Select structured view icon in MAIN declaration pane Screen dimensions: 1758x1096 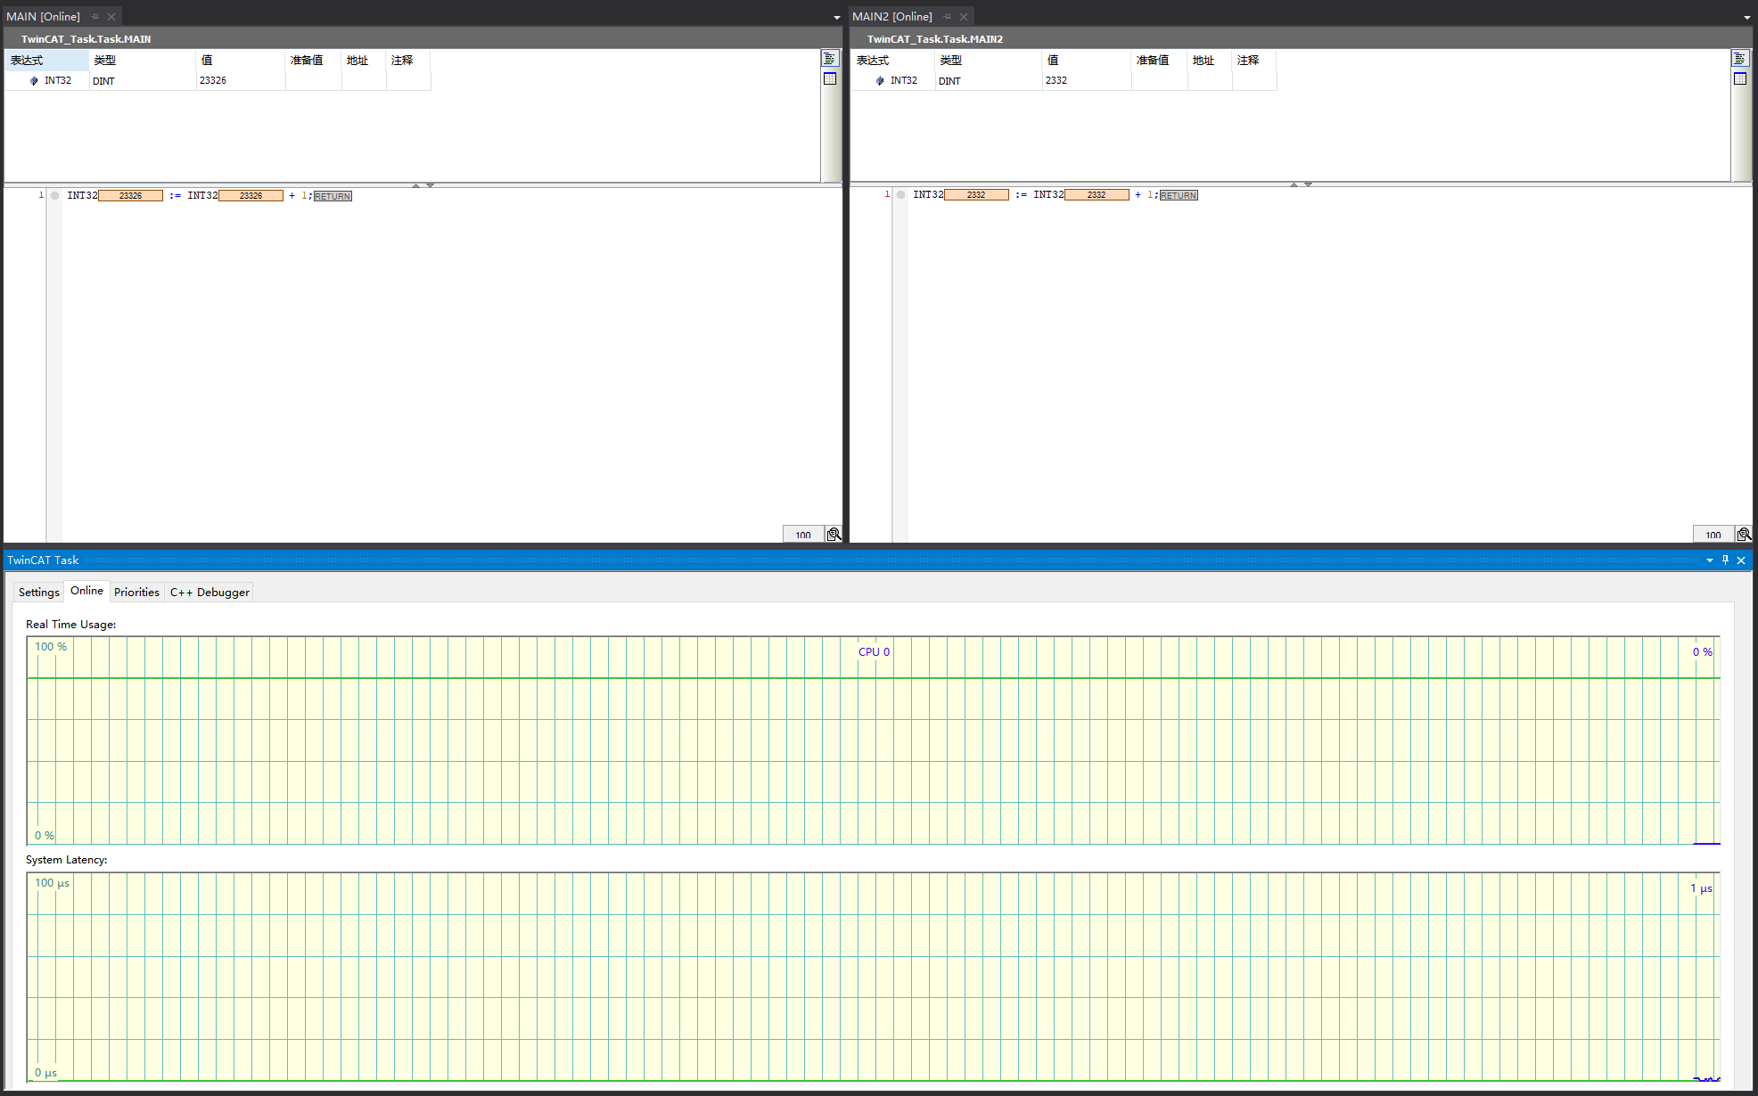(829, 59)
